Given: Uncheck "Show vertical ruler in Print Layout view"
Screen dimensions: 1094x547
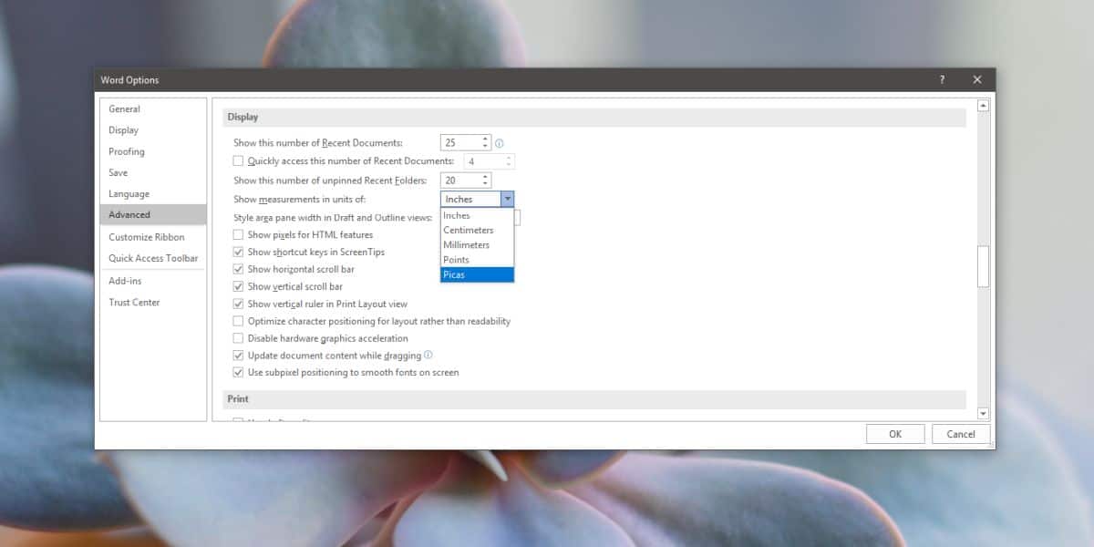Looking at the screenshot, I should 238,304.
